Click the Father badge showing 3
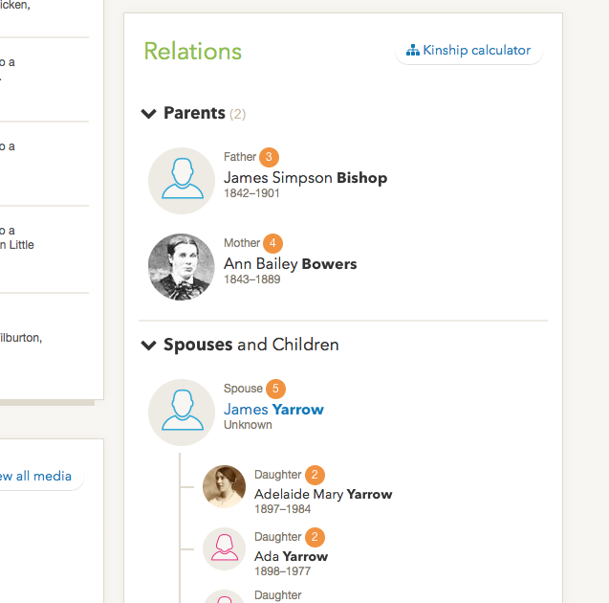 tap(270, 157)
